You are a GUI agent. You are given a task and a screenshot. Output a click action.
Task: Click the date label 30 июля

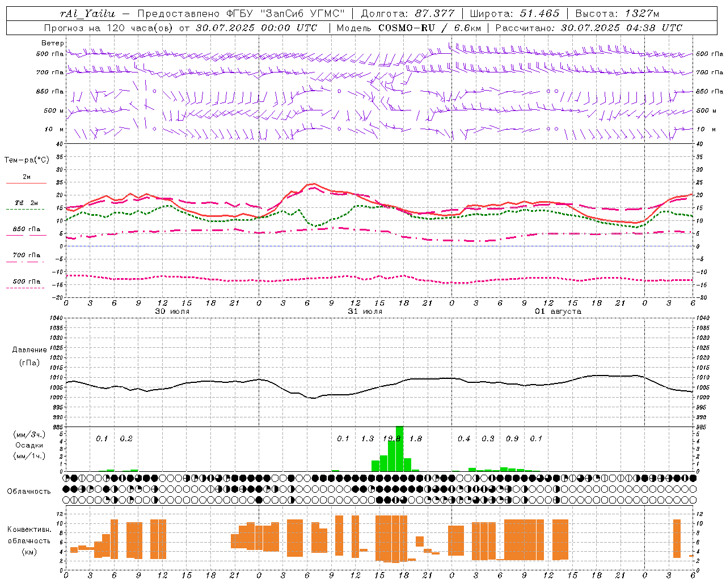[172, 312]
